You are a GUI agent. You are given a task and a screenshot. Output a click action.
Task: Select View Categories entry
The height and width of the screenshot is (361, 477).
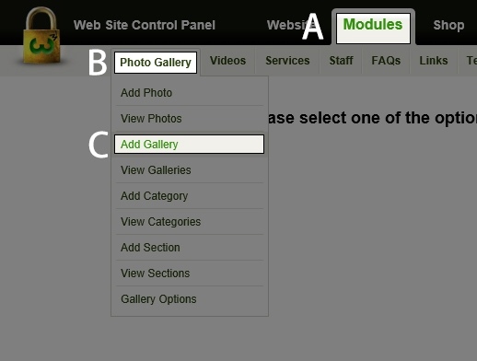190,222
